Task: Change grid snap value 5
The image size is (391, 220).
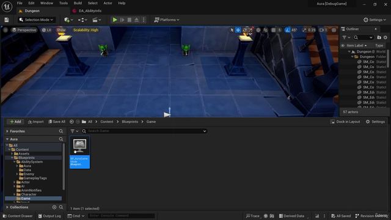Action: pos(280,30)
